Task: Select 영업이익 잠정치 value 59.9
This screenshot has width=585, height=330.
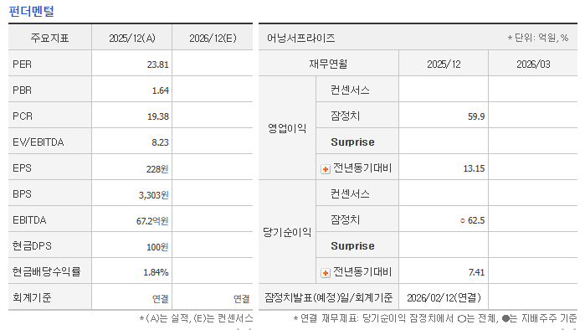Action: (476, 116)
